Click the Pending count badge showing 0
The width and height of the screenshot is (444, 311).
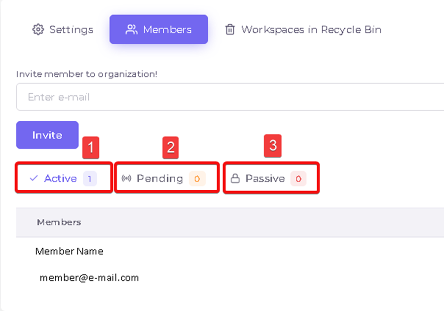[197, 178]
